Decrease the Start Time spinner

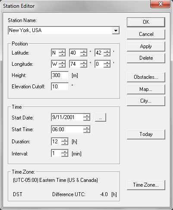tap(87, 131)
